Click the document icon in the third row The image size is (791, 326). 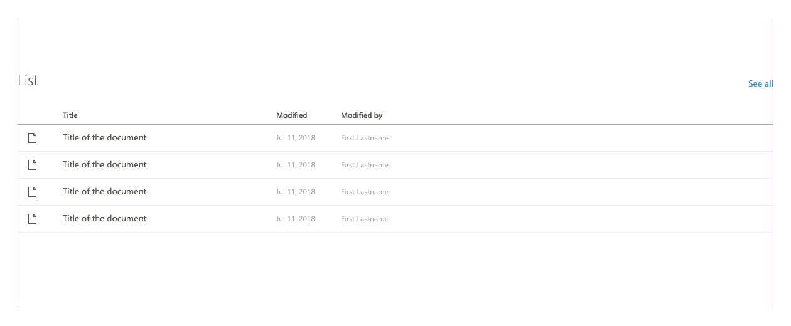tap(33, 192)
